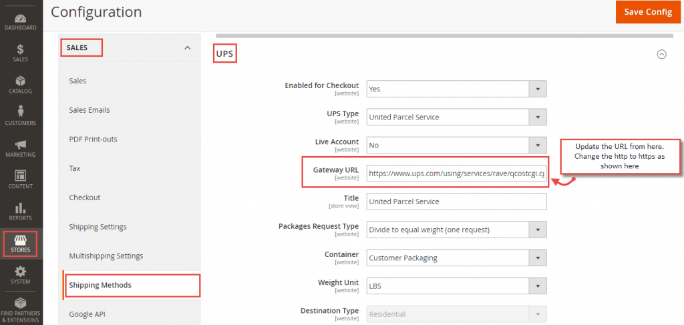Collapse the SALES group chevron
Image resolution: width=684 pixels, height=325 pixels.
[188, 48]
